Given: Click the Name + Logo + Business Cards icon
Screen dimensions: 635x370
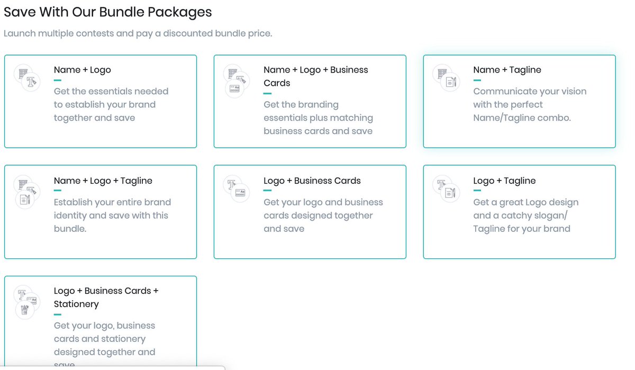Looking at the screenshot, I should pyautogui.click(x=236, y=82).
